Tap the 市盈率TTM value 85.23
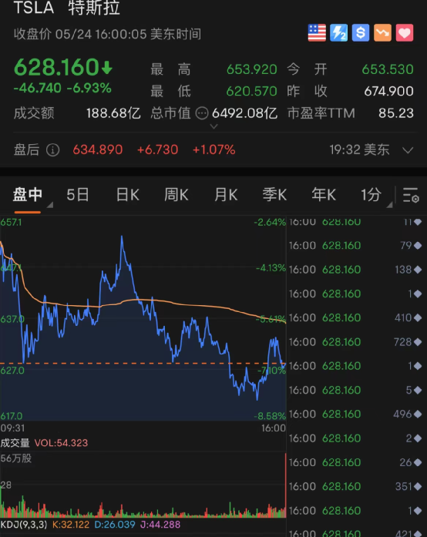 (x=396, y=113)
